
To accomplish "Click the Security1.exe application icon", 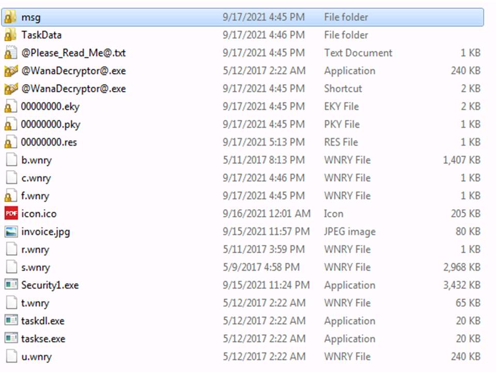I will [x=11, y=285].
